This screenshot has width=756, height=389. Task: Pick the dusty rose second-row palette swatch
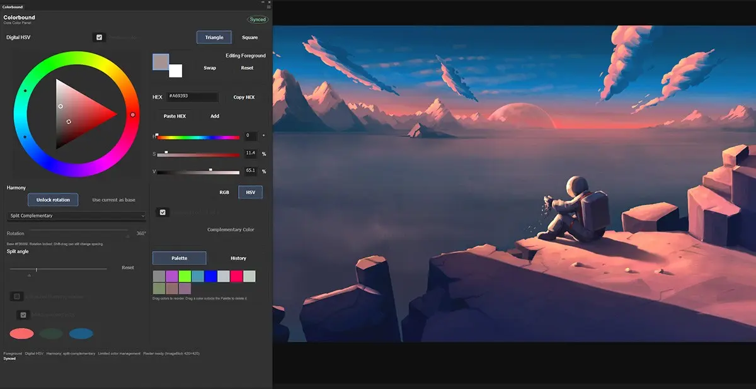172,289
